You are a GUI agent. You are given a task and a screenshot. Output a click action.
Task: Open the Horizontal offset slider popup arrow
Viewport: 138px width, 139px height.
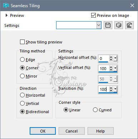point(115,59)
